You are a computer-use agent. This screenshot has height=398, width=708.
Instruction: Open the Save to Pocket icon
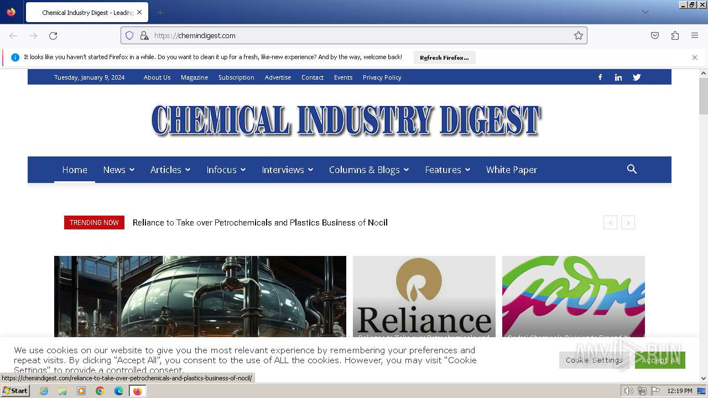pyautogui.click(x=655, y=35)
